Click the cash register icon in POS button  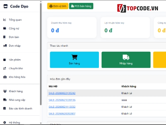[x=72, y=6]
